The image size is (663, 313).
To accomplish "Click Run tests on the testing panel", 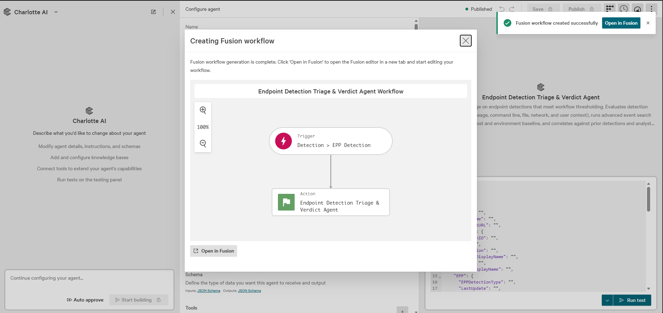I will coord(89,180).
